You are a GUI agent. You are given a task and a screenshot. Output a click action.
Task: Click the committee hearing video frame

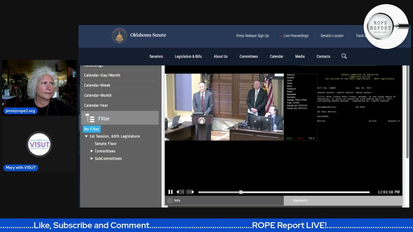[224, 107]
